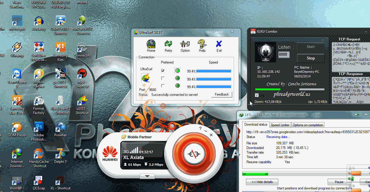370x192 pixels.
Task: Expand the Mobile Partner bottom arrow
Action: (147, 176)
